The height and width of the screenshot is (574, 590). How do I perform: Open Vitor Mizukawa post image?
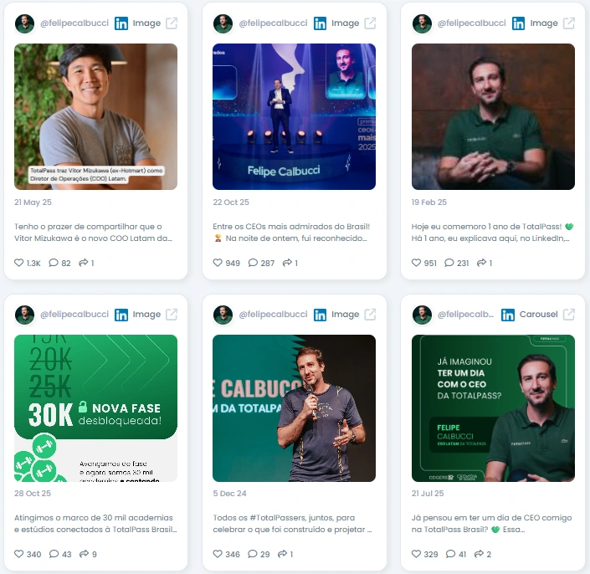point(95,116)
